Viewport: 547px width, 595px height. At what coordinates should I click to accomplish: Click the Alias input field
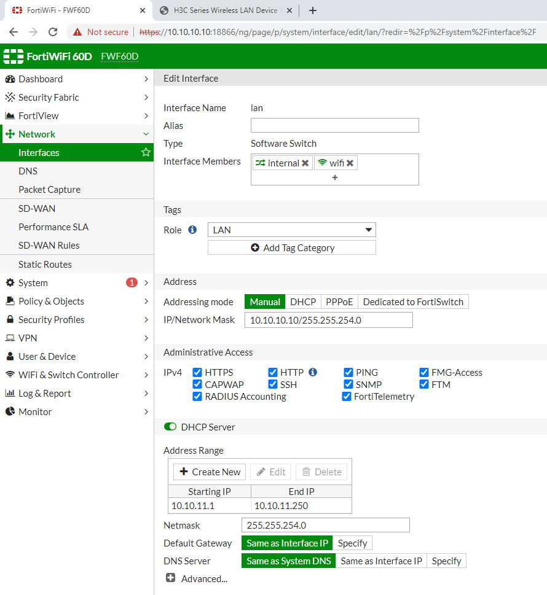[334, 125]
